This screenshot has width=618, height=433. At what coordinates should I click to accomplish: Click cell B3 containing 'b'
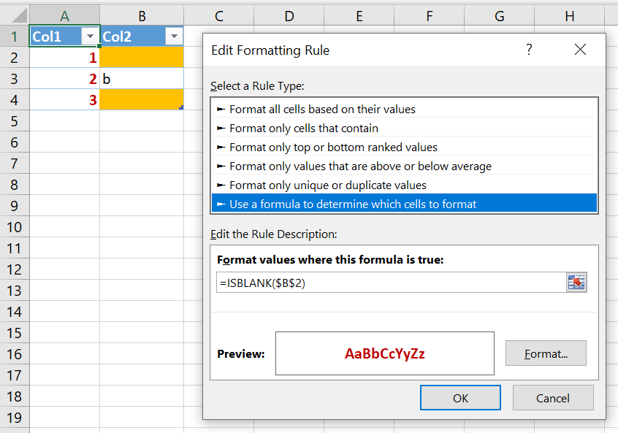click(142, 78)
